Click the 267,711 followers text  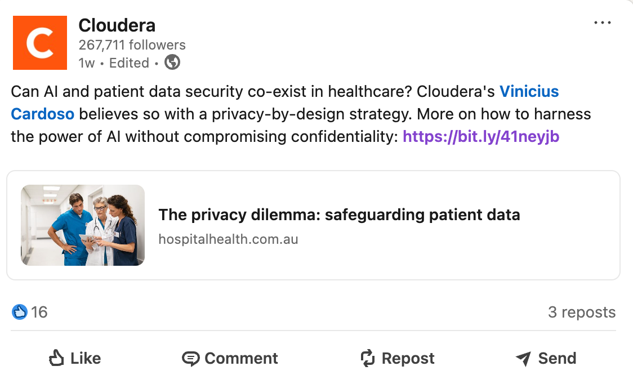[x=132, y=45]
